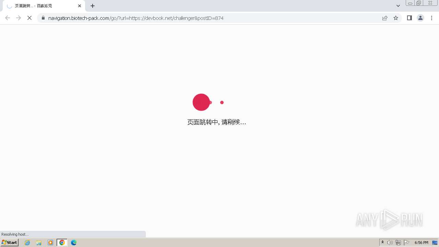
Task: Open Chrome side panel
Action: coord(409,18)
